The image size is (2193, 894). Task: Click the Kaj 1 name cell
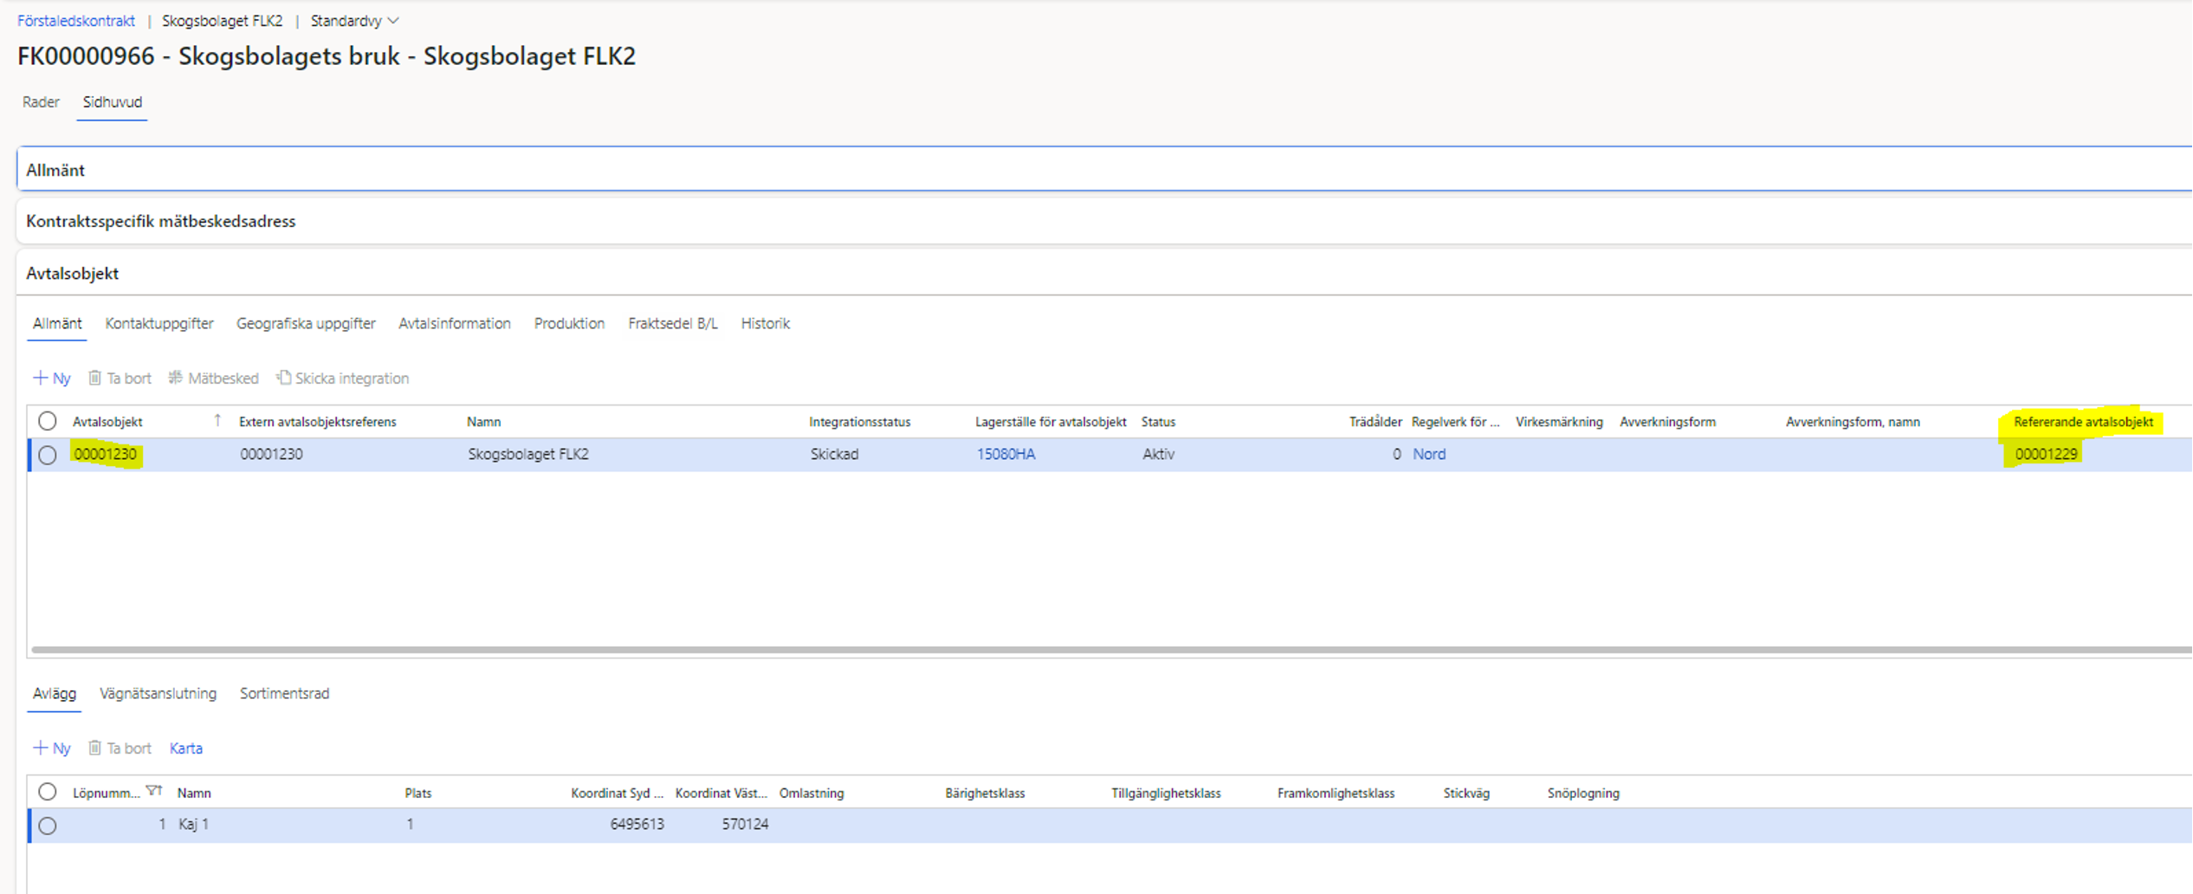pyautogui.click(x=193, y=825)
